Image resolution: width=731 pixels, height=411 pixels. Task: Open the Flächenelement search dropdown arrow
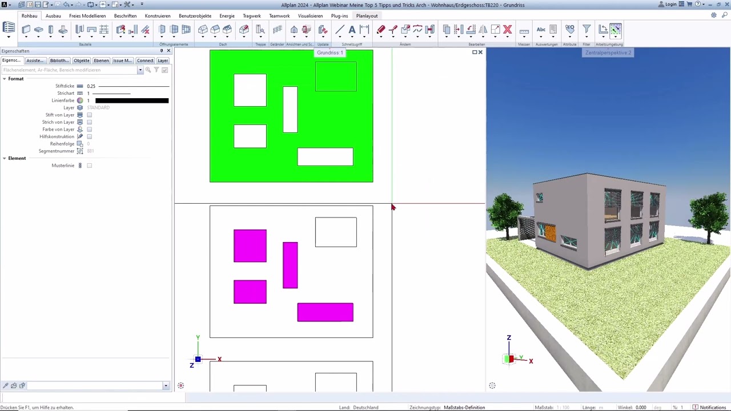point(140,70)
